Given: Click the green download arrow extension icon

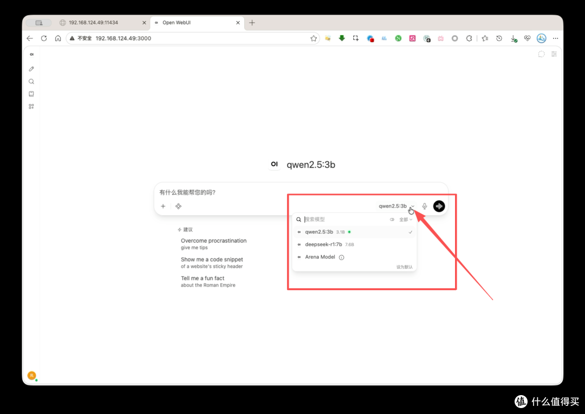Looking at the screenshot, I should [x=342, y=38].
